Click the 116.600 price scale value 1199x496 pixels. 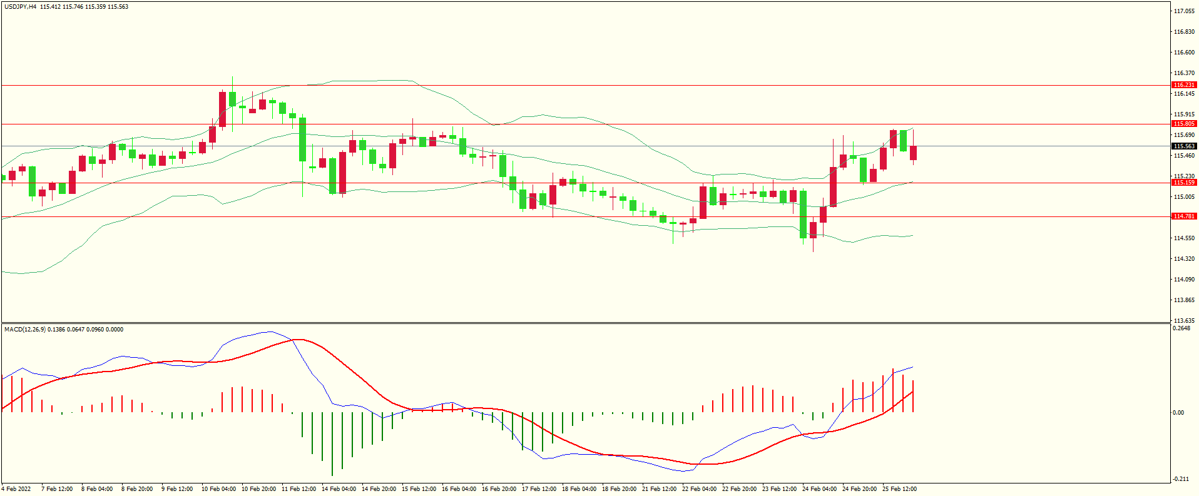(x=1184, y=53)
